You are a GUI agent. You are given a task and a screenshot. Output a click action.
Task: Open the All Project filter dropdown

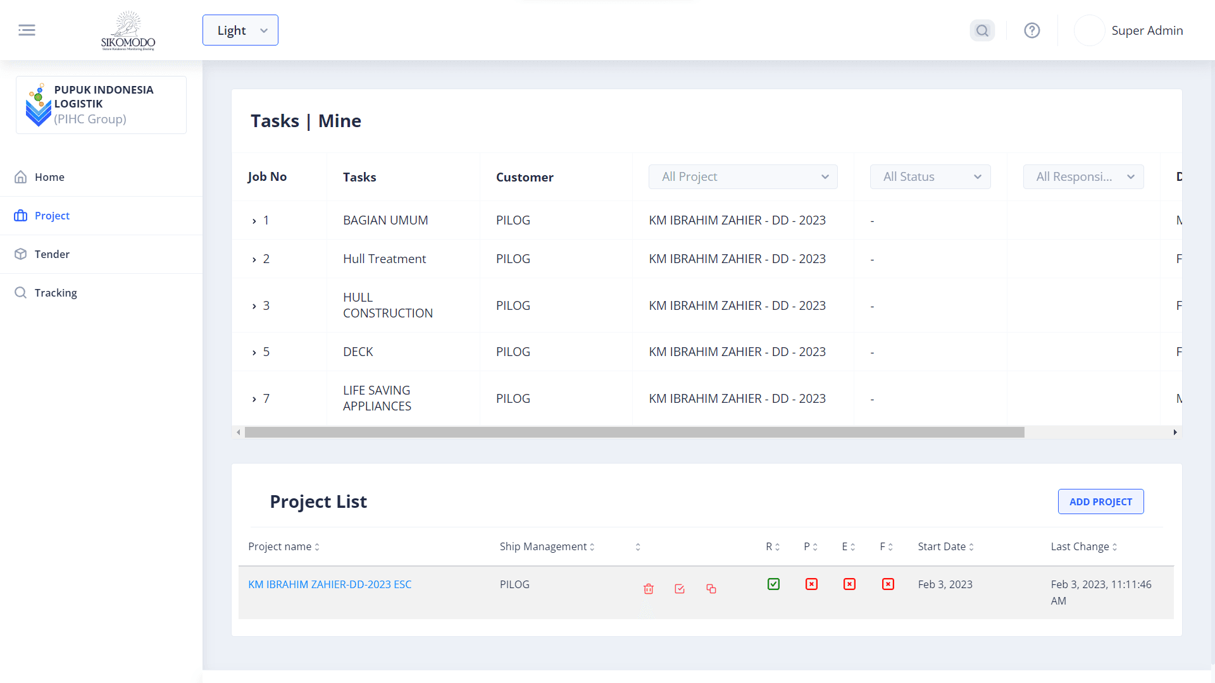743,177
